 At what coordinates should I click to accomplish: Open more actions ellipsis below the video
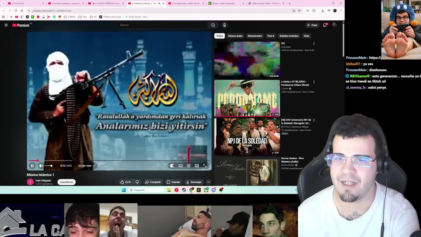[208, 182]
